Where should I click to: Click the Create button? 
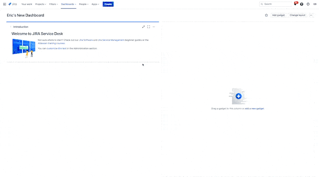(108, 4)
